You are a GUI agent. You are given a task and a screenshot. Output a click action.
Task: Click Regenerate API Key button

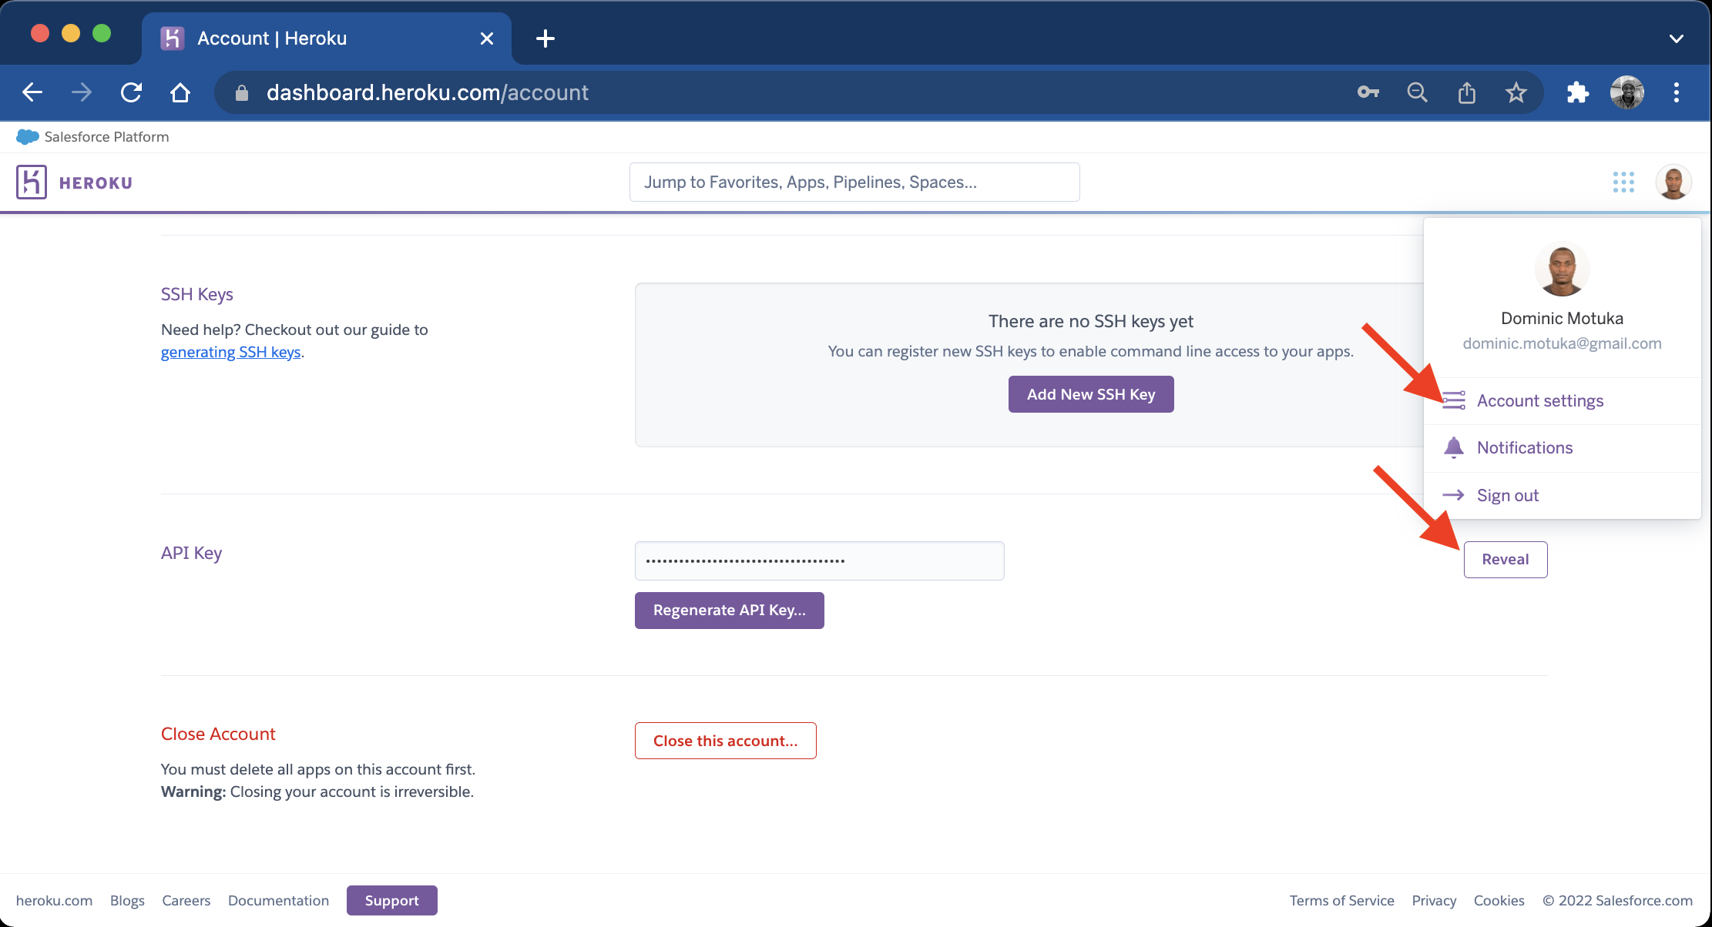729,610
